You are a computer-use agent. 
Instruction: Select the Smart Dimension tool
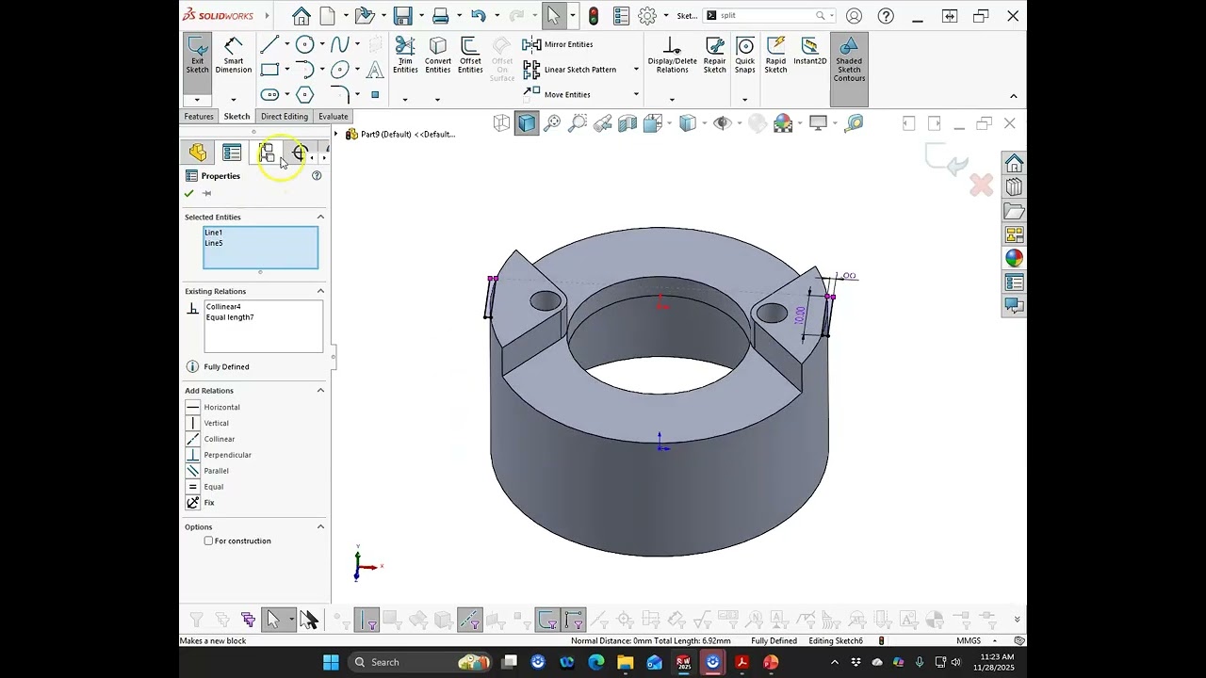click(x=233, y=56)
